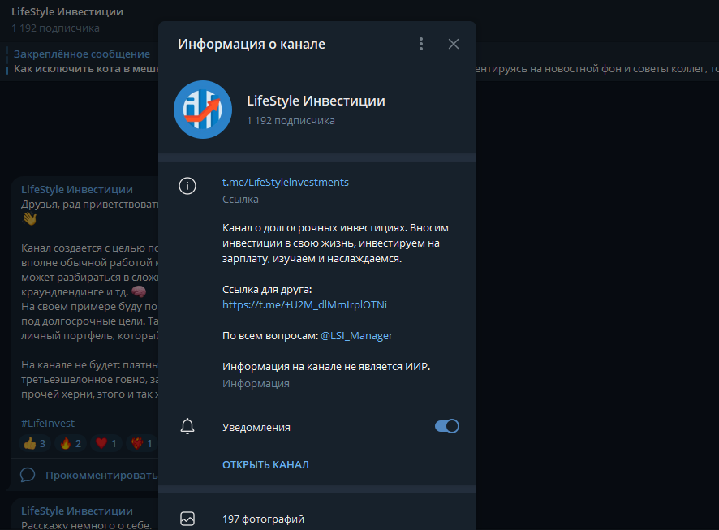Open the 197 фотографий media section
Viewport: 719px width, 530px height.
264,518
